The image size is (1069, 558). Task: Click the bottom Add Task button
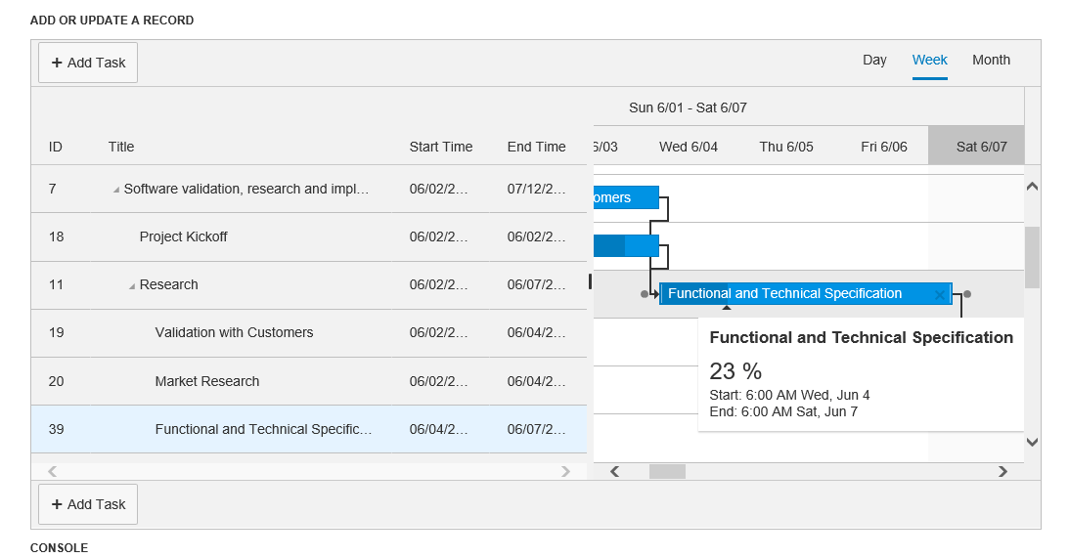coord(88,504)
